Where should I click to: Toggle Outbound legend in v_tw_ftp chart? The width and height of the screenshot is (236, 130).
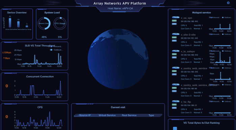click(x=227, y=102)
